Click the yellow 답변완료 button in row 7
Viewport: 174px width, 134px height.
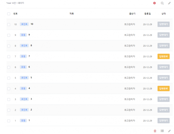tap(164, 56)
